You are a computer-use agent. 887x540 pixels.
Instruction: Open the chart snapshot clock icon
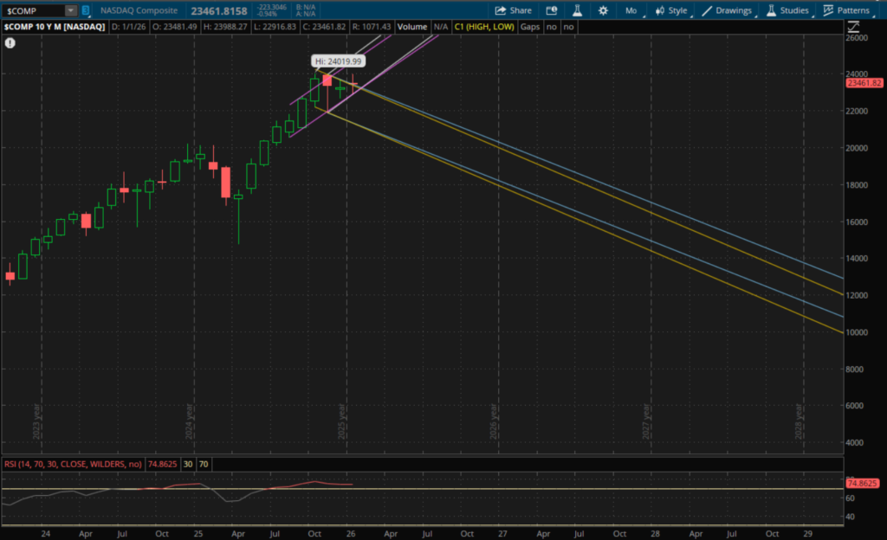[552, 10]
